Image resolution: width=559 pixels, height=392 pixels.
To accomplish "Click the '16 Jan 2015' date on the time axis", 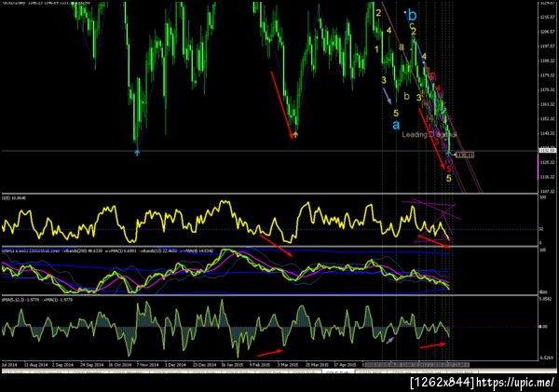I will pos(232,365).
